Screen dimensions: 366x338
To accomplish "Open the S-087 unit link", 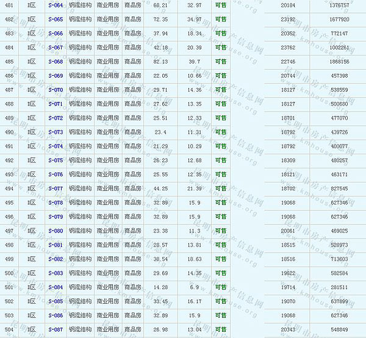I will point(55,329).
